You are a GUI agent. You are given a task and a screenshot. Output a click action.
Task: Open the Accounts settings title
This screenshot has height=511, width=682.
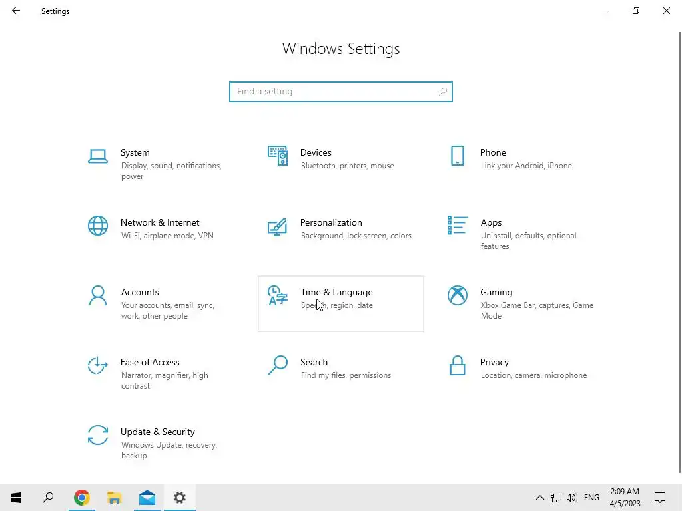(x=140, y=293)
